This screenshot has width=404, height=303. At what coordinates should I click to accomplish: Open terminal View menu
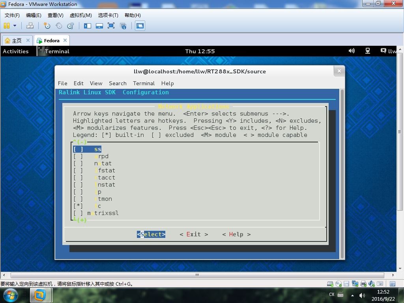(x=96, y=83)
